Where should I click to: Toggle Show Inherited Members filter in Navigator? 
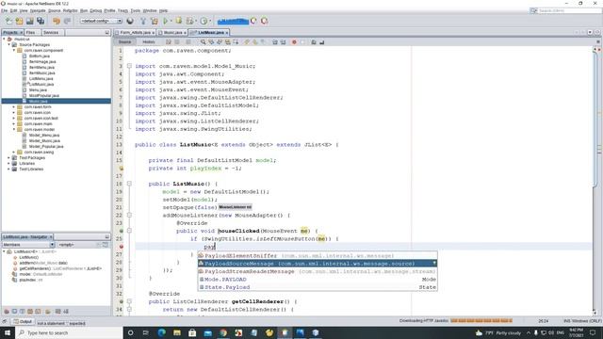7,312
